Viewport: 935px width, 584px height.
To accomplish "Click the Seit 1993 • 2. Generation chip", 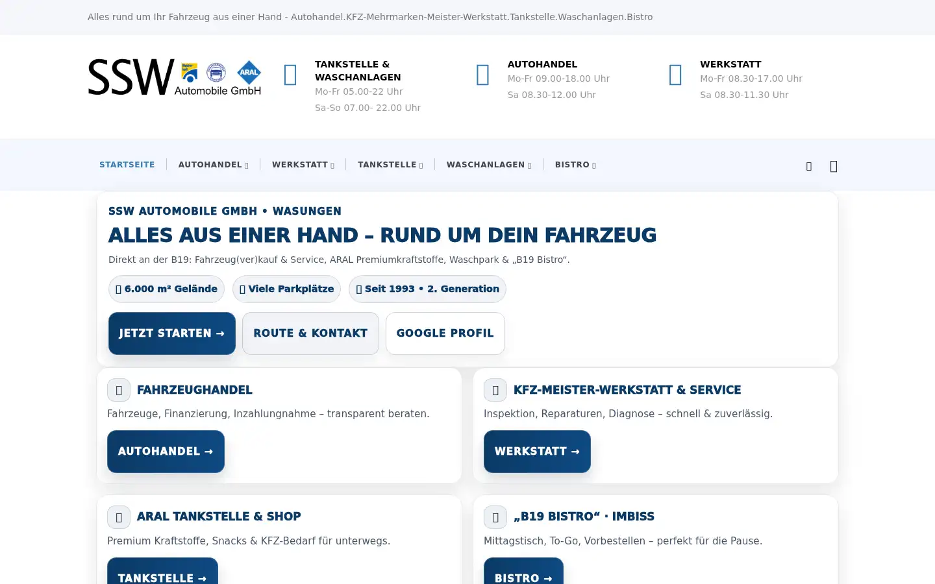I will click(427, 289).
